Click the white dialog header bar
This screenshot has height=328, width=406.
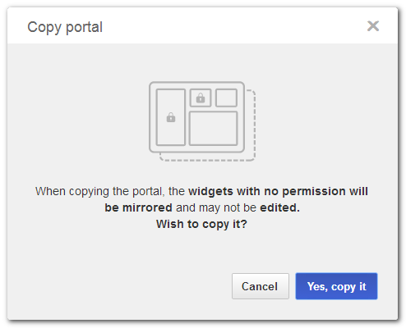[x=202, y=25]
